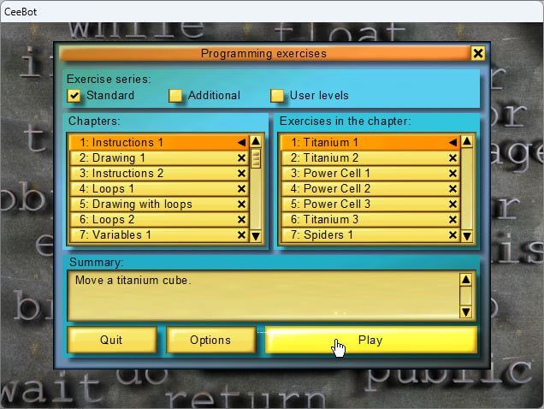Click the Summary box scroll up arrow
The image size is (544, 409).
465,280
